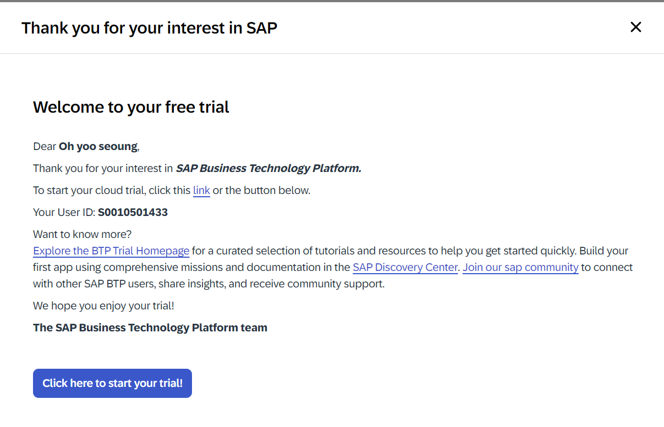Click the 'link' hyperlink to start trial
The height and width of the screenshot is (427, 664).
(x=201, y=191)
